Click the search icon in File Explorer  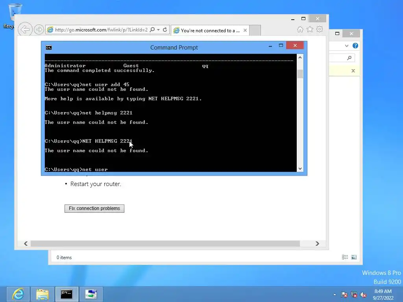[x=349, y=58]
